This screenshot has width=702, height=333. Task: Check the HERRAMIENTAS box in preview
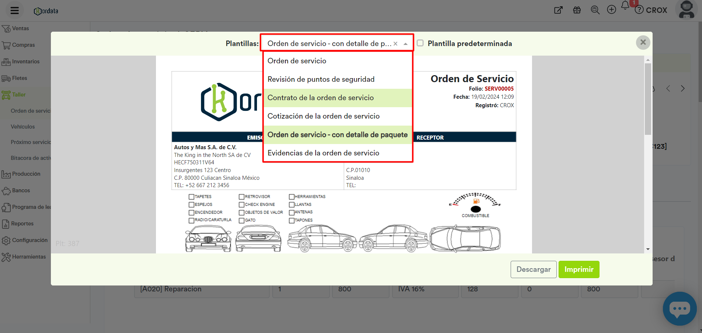point(292,197)
